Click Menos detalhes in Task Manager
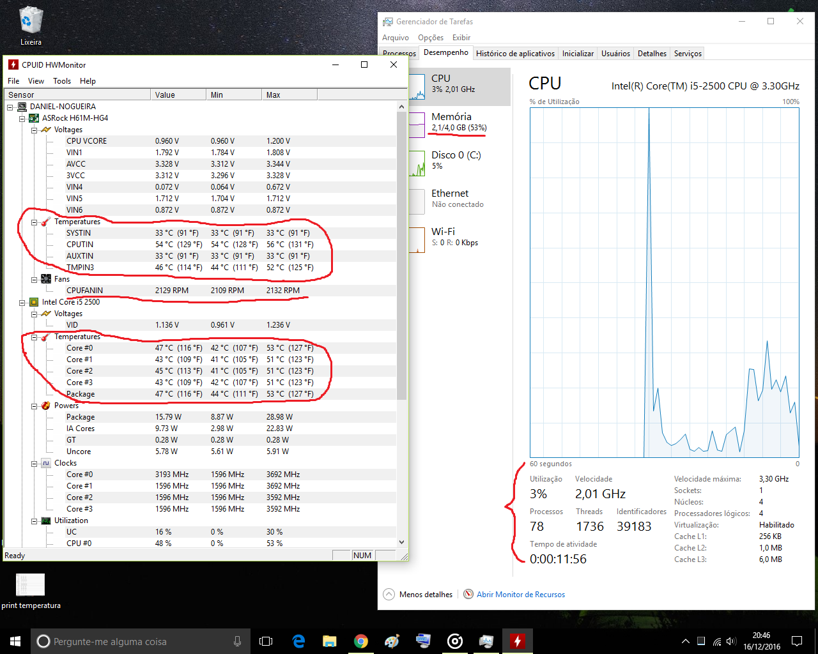 tap(418, 594)
